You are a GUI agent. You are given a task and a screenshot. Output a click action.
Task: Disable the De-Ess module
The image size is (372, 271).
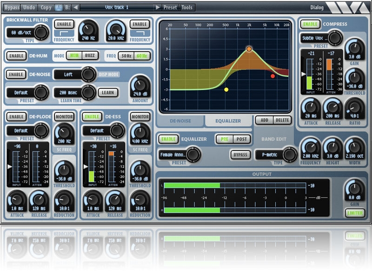click(92, 116)
